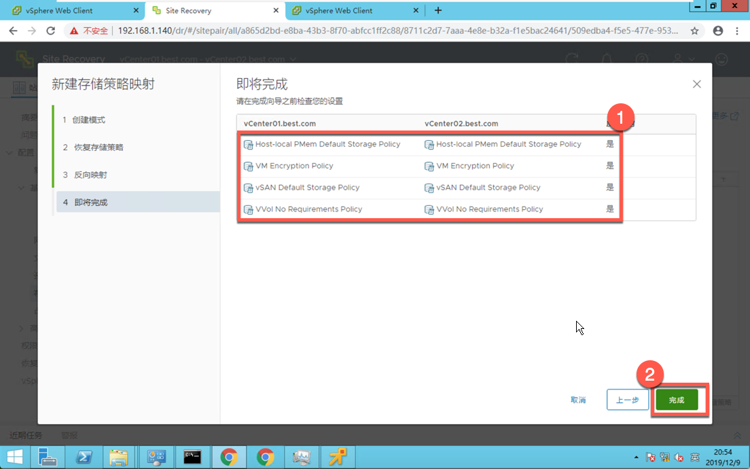Click policy icon beside vCenter01 VVol No Requirements Policy
Viewport: 750px width, 469px height.
[248, 209]
